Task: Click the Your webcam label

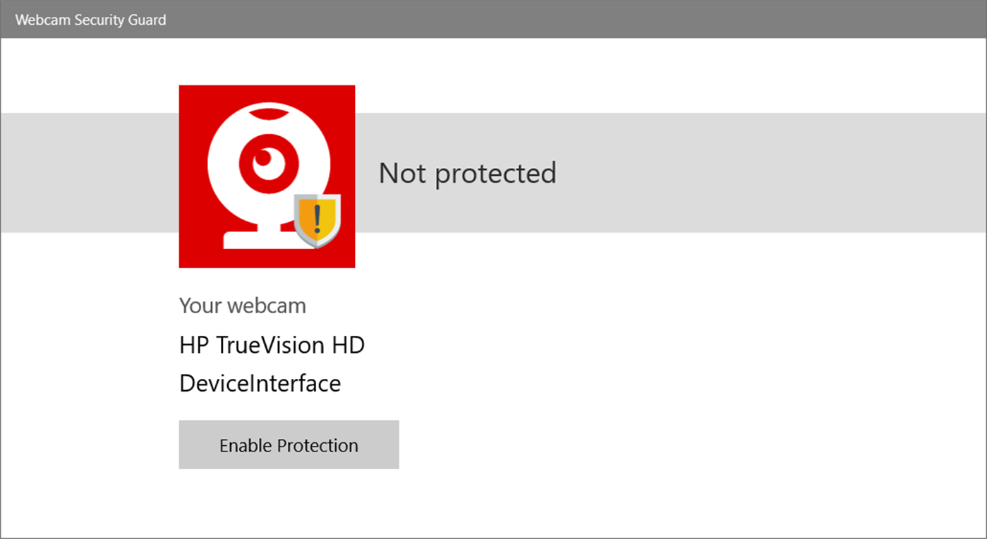Action: click(x=243, y=305)
